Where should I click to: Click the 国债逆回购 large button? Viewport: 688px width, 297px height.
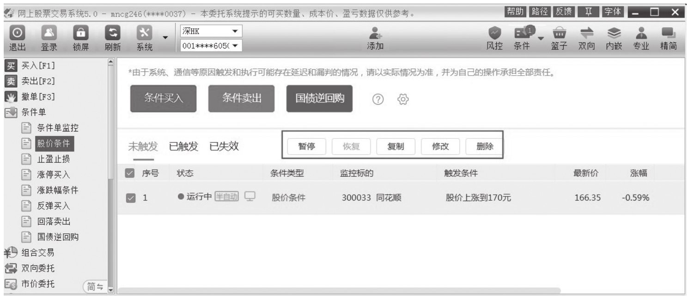pyautogui.click(x=319, y=98)
